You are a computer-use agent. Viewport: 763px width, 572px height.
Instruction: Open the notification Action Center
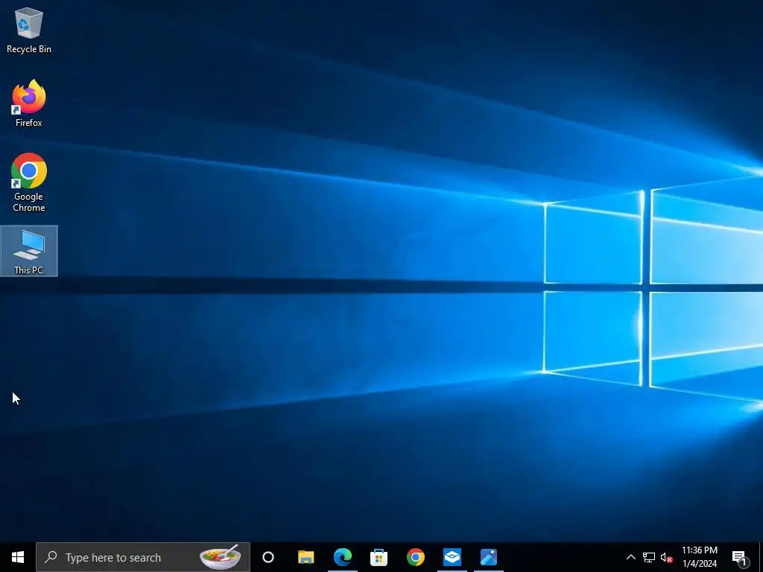pos(739,557)
